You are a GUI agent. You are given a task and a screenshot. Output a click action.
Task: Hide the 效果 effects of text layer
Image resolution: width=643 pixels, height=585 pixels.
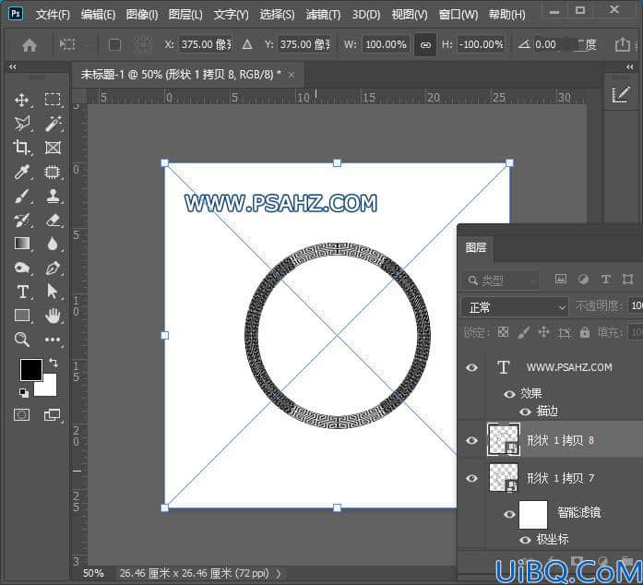tap(509, 394)
